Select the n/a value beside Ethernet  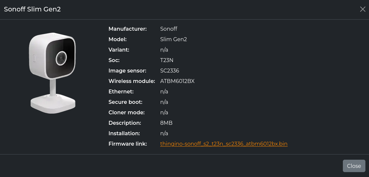tap(164, 92)
